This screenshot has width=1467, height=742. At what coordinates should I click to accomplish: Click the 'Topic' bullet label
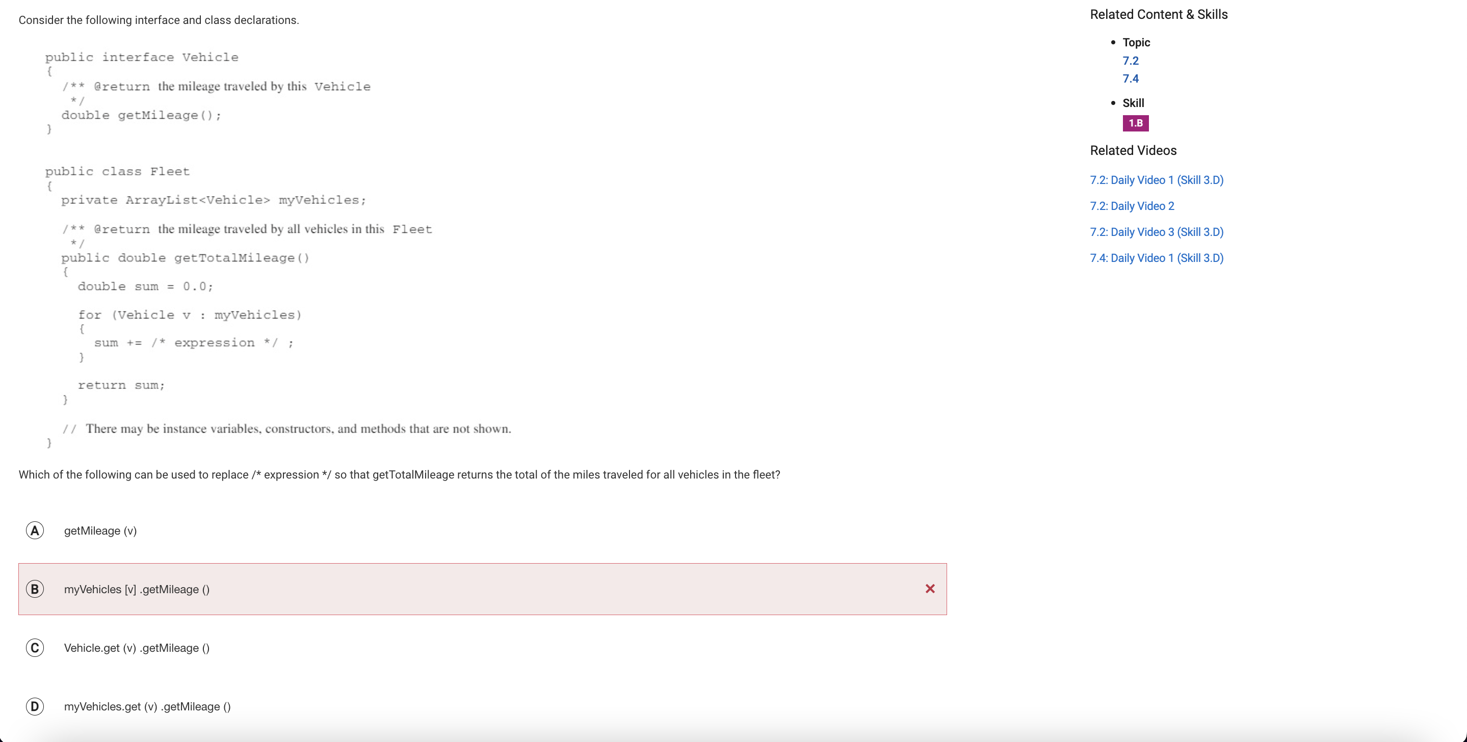(1136, 43)
